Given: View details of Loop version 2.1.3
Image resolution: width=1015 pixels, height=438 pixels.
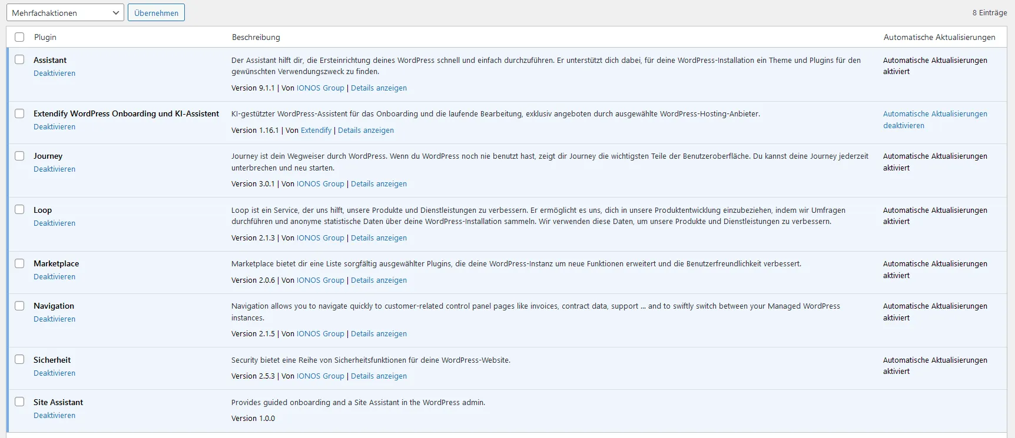Looking at the screenshot, I should click(379, 238).
